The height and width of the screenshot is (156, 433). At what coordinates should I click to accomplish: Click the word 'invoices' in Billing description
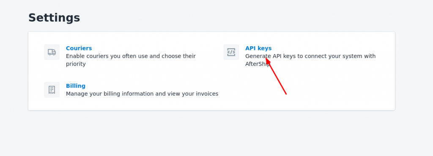click(208, 94)
